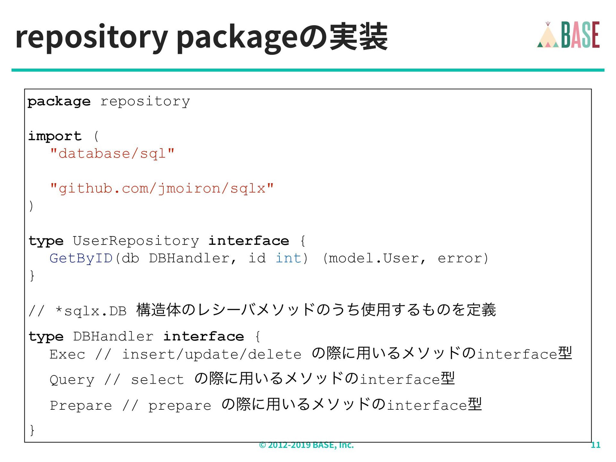Viewport: 616px width, 462px height.
Task: Click the Exec method line
Action: 67,354
